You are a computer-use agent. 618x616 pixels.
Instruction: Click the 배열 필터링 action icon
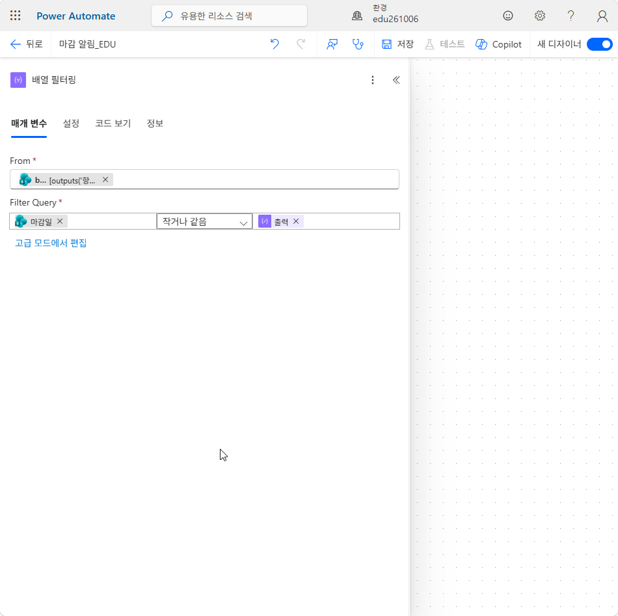pos(18,80)
